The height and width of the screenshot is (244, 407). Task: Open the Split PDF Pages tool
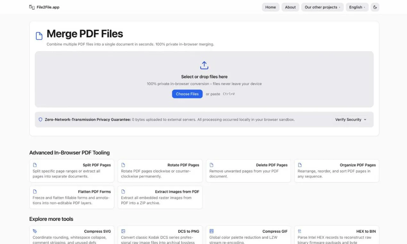tap(72, 171)
